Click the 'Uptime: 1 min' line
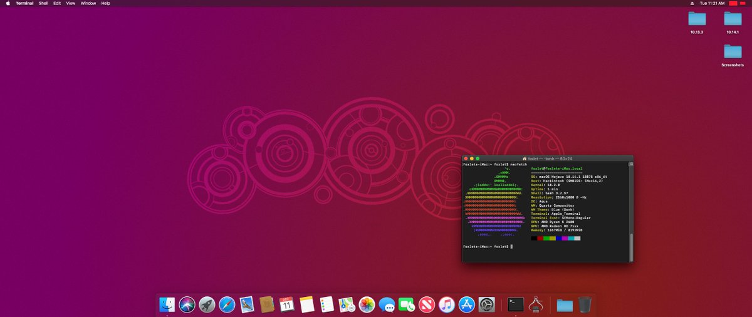Viewport: 752px width, 317px height. 545,189
